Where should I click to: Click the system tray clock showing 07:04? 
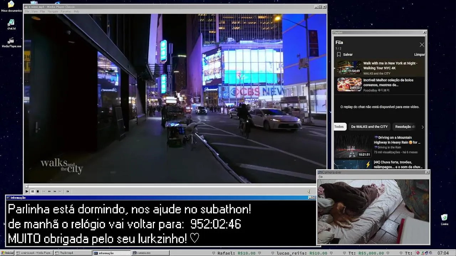click(x=443, y=253)
